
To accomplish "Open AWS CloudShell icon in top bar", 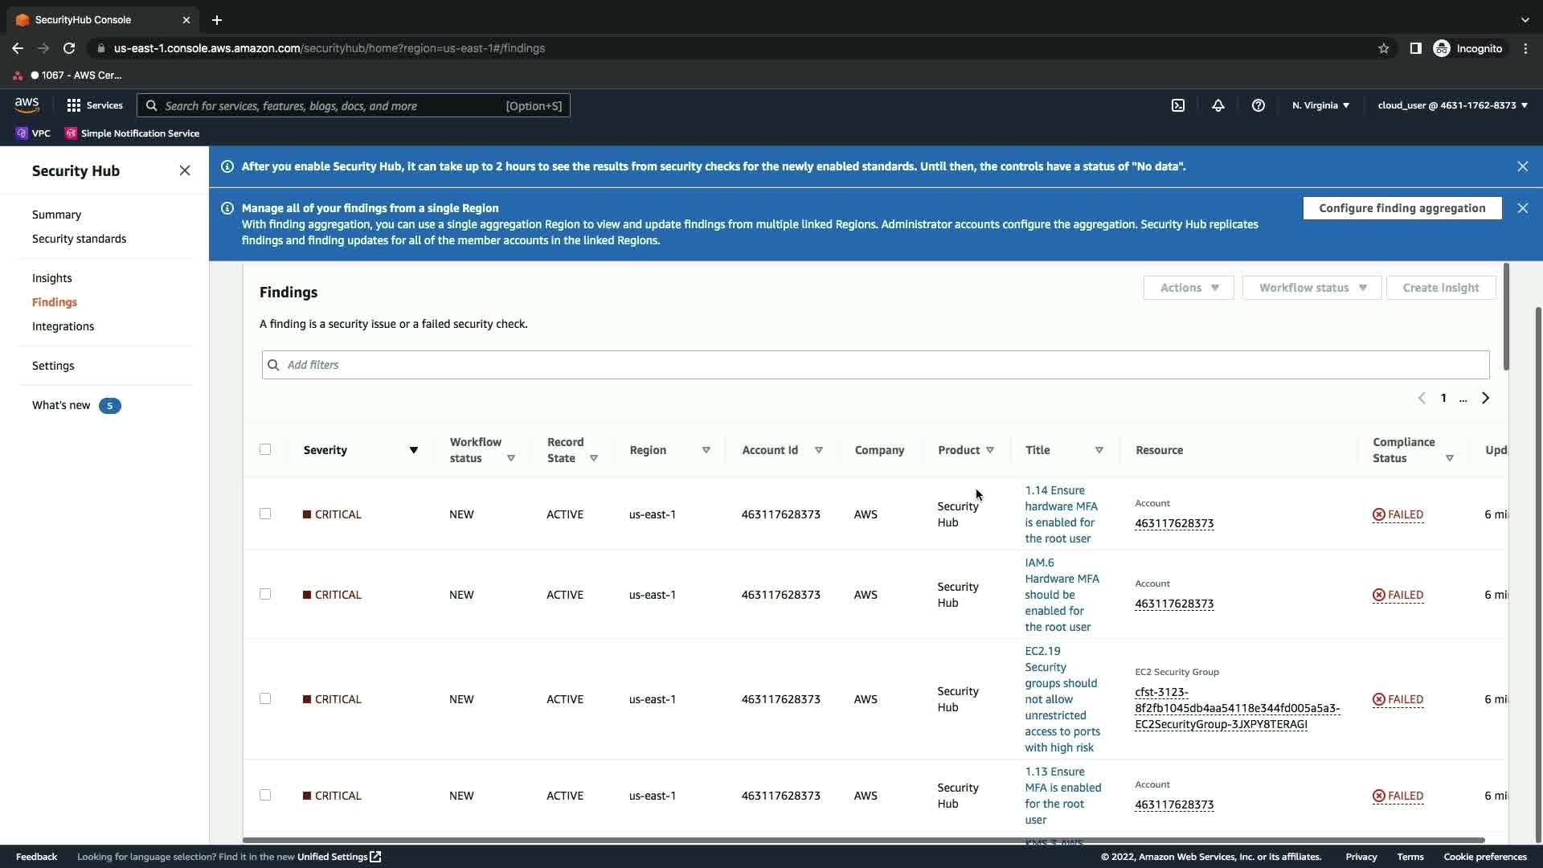I will (1178, 105).
